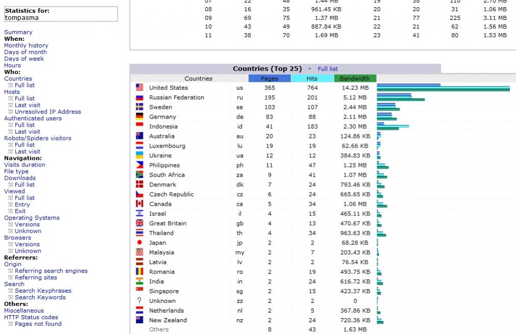Click the New Zealand flag icon
This screenshot has width=516, height=334.
click(139, 320)
